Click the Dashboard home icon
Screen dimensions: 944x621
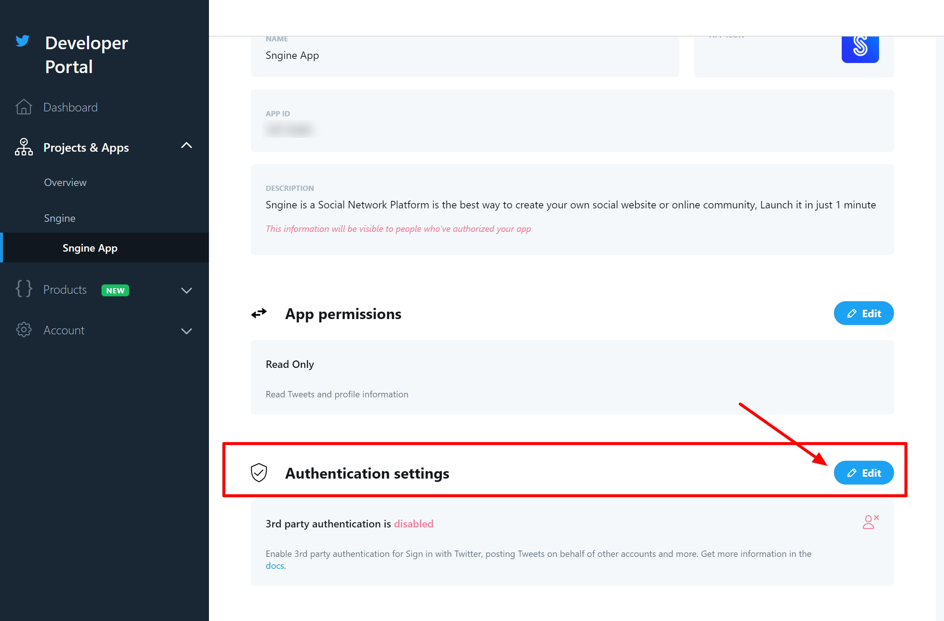click(x=24, y=107)
